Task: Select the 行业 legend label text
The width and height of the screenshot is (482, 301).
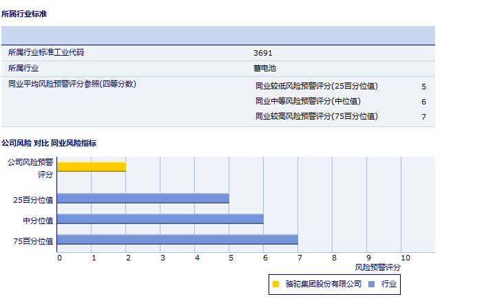Action: (x=389, y=284)
